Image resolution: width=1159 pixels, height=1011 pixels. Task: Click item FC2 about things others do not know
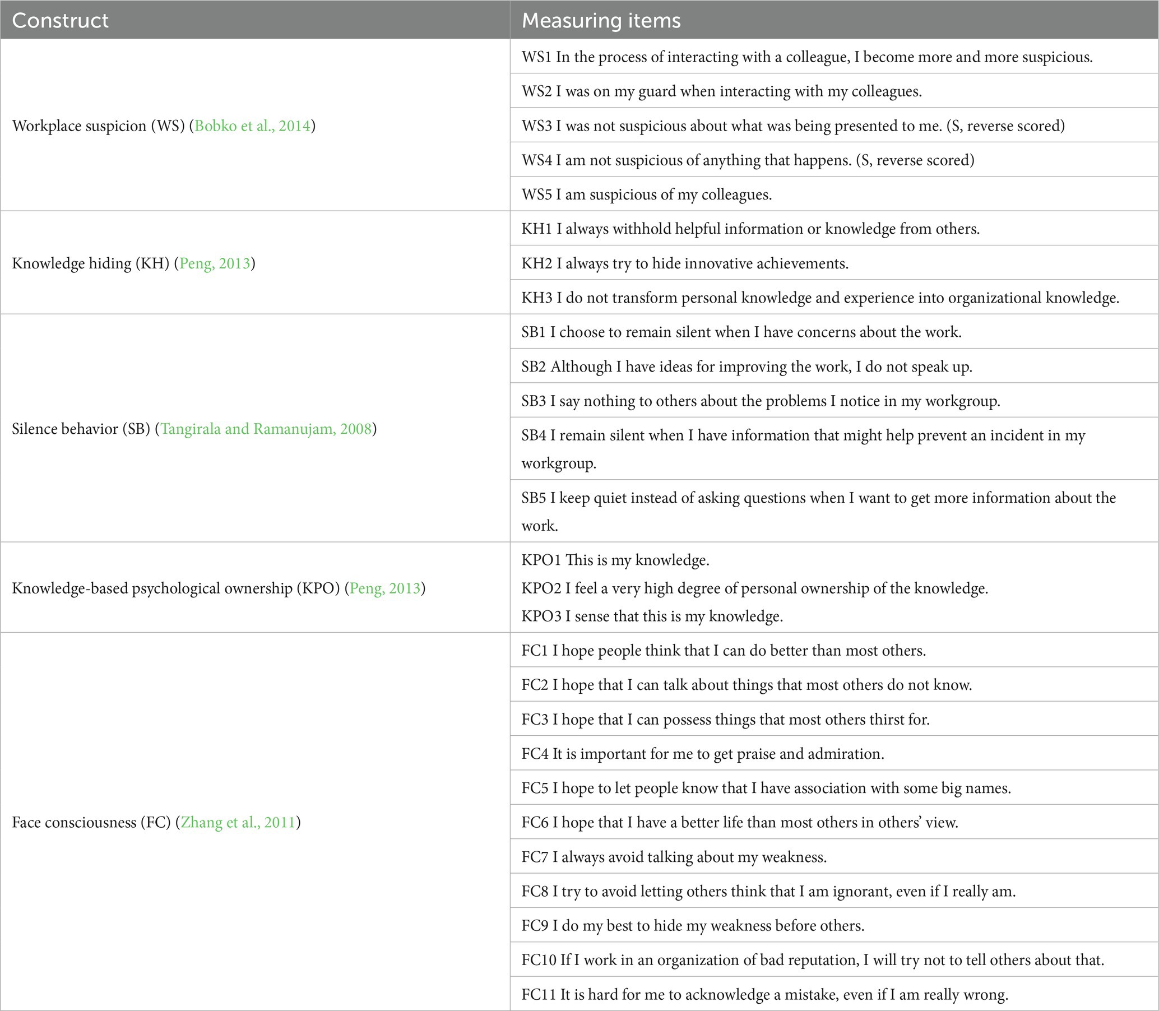click(747, 685)
